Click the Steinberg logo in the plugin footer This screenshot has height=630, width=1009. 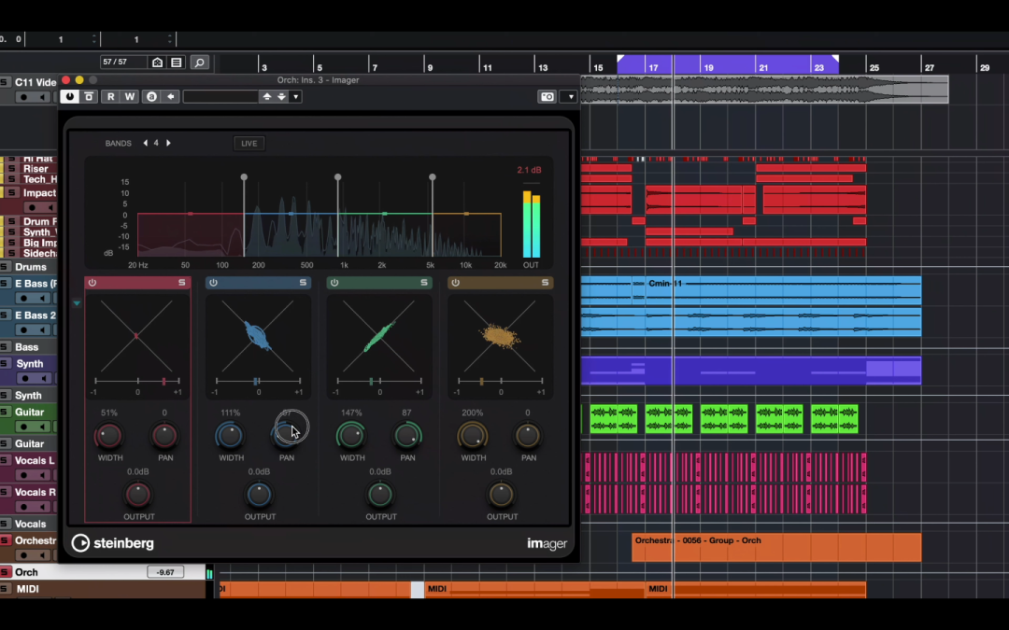pyautogui.click(x=112, y=542)
